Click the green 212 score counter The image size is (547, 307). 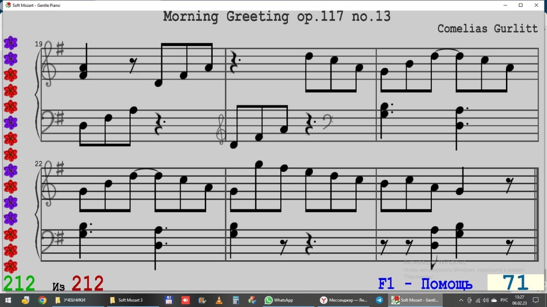19,283
